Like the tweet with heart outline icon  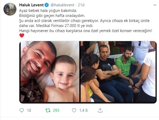[74, 110]
